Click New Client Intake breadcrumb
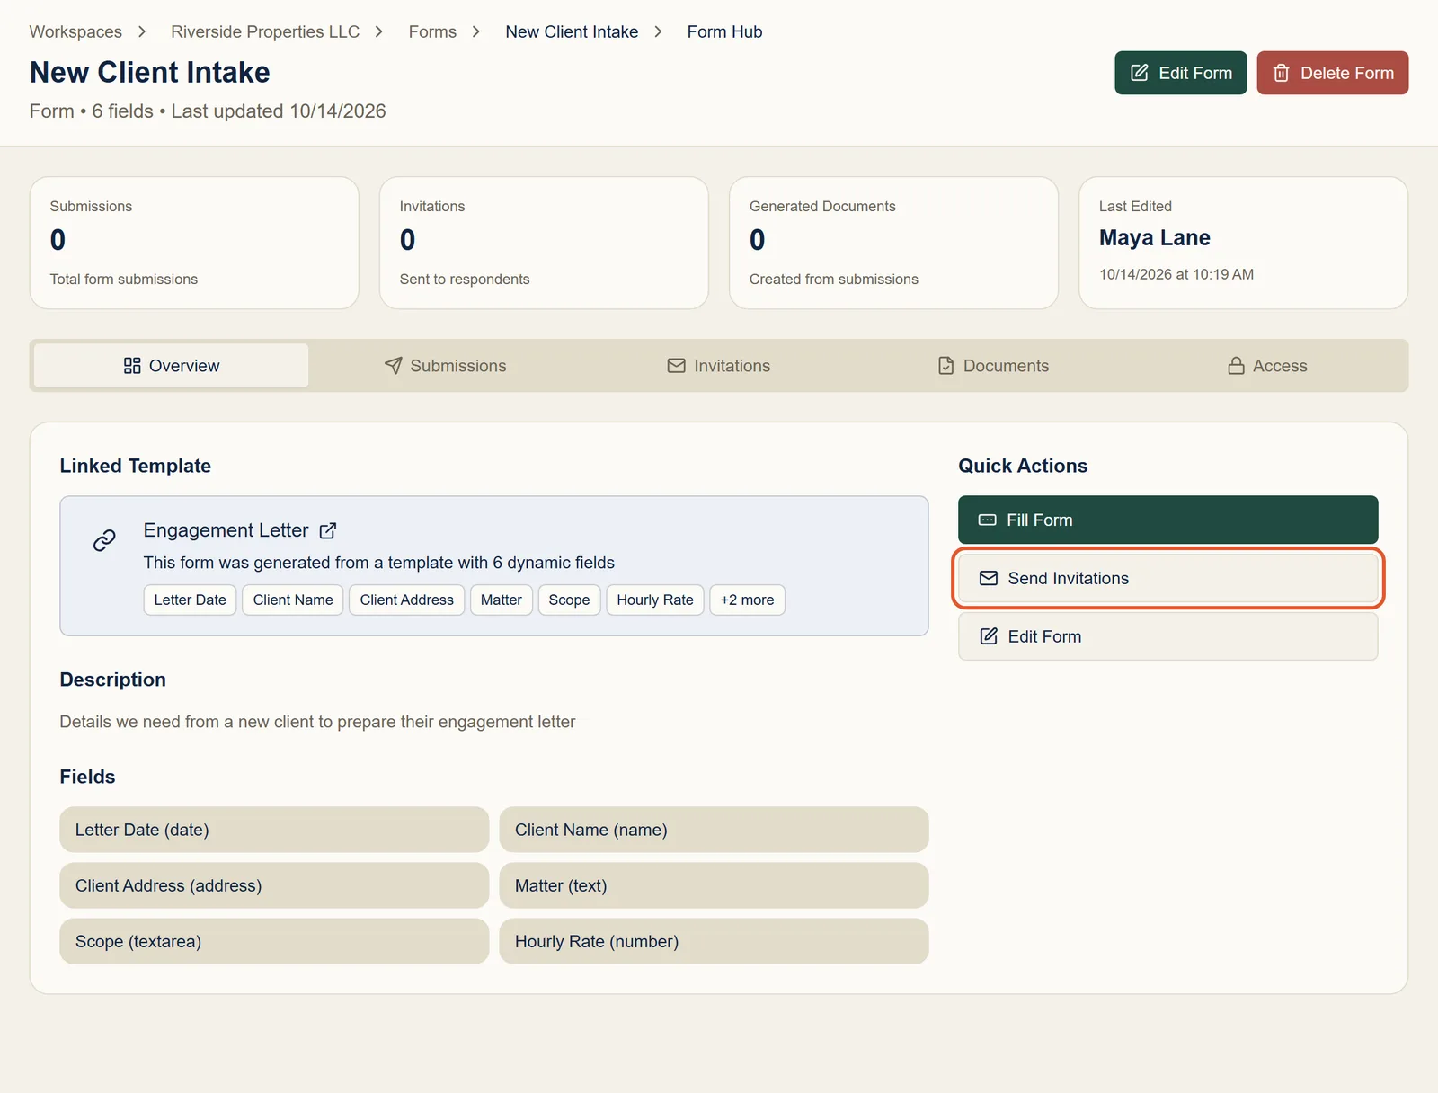Image resolution: width=1438 pixels, height=1093 pixels. tap(572, 31)
